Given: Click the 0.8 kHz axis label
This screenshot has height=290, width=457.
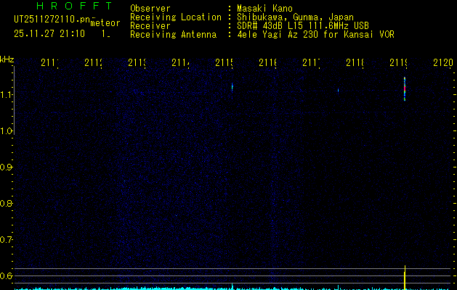Looking at the screenshot, I should tap(7, 203).
